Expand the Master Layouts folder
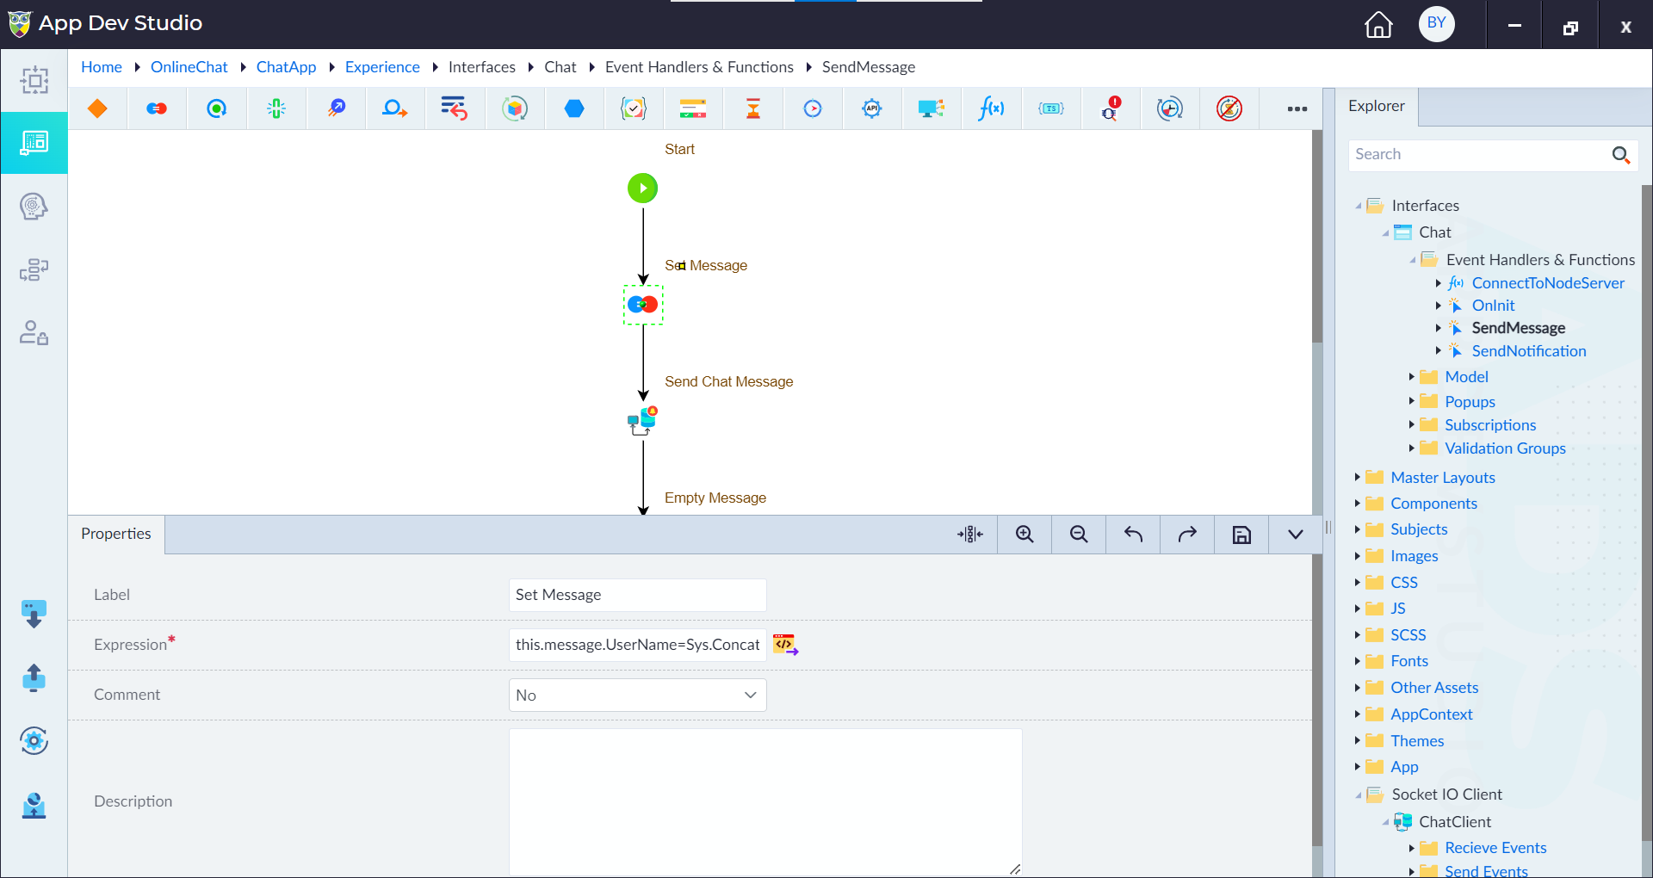The height and width of the screenshot is (878, 1653). click(1358, 477)
